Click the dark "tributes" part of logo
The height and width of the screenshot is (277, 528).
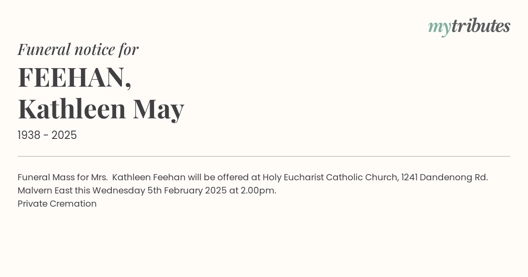(481, 26)
